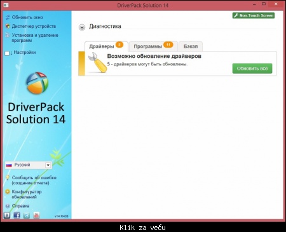Click the update configurator gear icon

pyautogui.click(x=8, y=192)
